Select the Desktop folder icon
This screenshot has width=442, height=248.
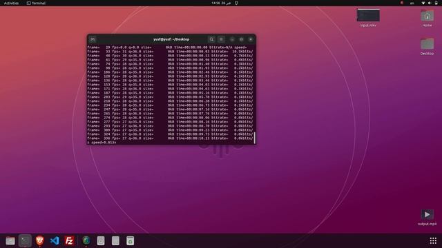tap(427, 46)
